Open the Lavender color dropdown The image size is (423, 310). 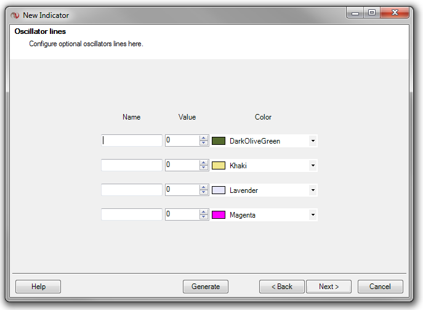tap(313, 190)
